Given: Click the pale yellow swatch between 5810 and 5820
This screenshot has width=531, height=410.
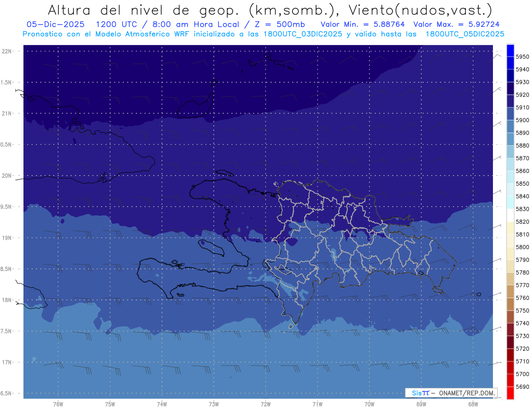Looking at the screenshot, I should (510, 228).
